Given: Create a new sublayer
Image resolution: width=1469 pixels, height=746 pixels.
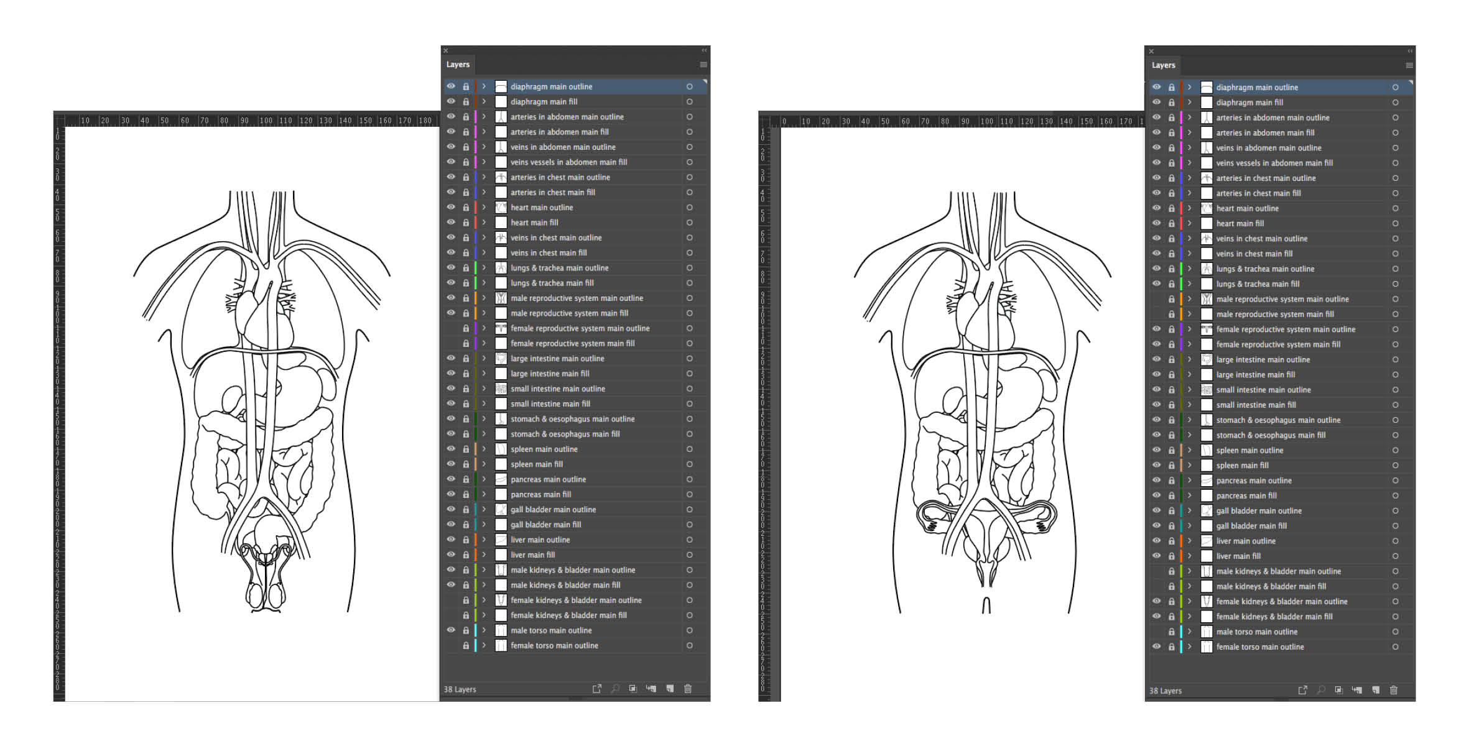Looking at the screenshot, I should click(x=651, y=689).
